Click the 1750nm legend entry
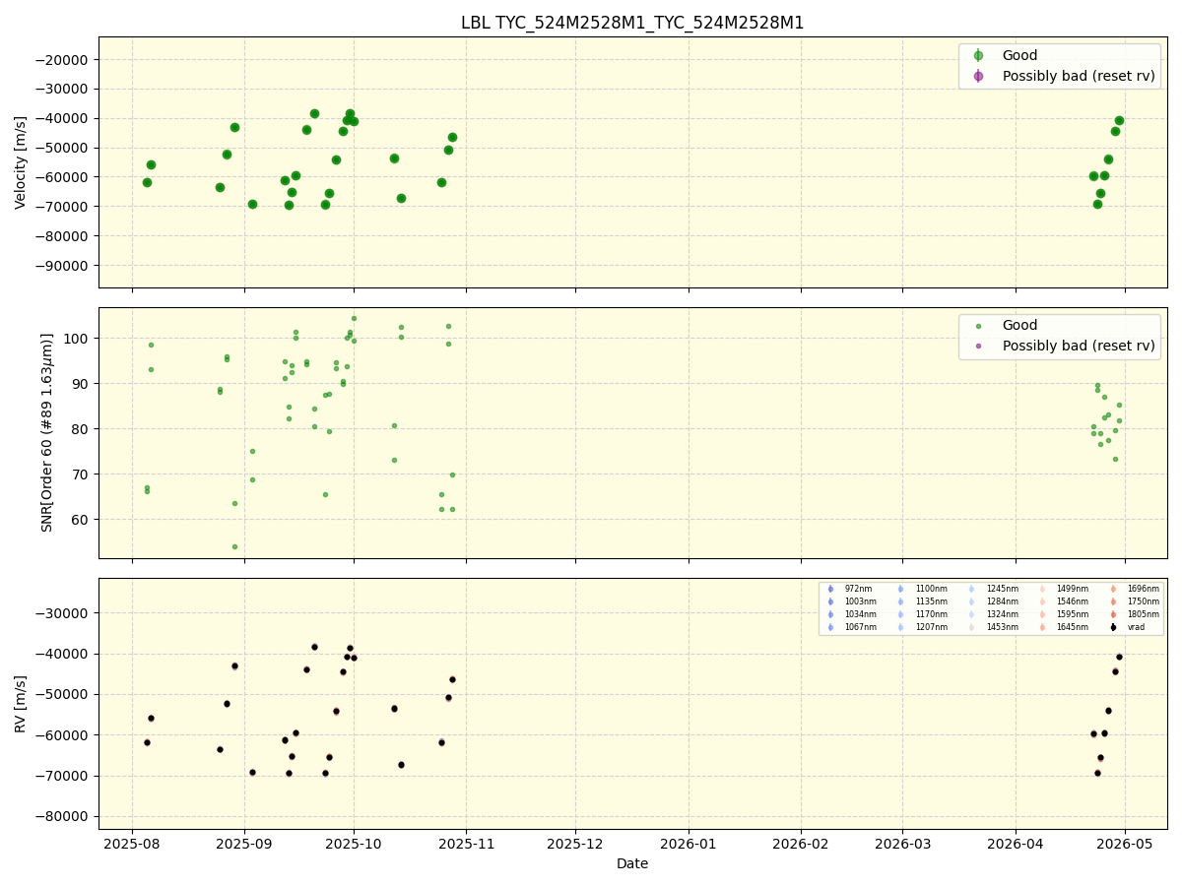The width and height of the screenshot is (1182, 886). 1134,601
